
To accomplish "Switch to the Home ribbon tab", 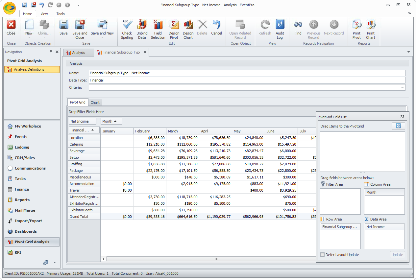I will click(28, 14).
